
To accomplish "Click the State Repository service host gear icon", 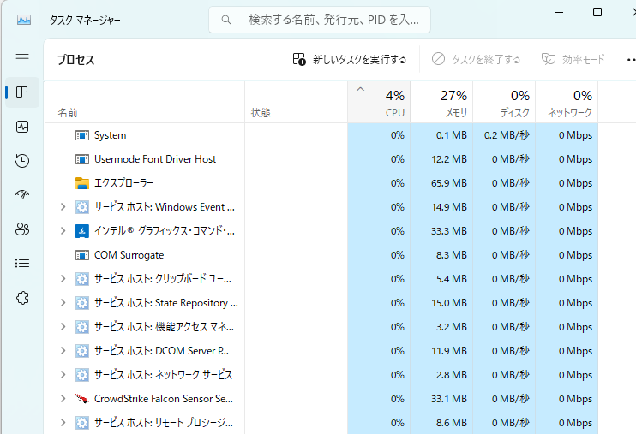I will click(82, 303).
